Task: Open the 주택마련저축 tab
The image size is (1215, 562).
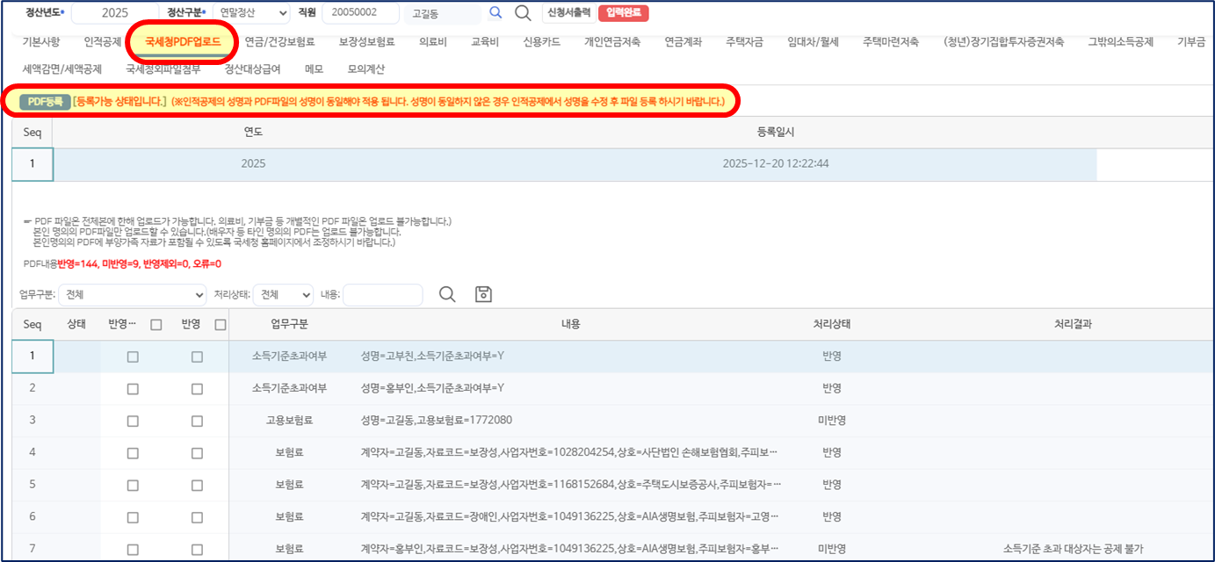Action: pyautogui.click(x=890, y=41)
